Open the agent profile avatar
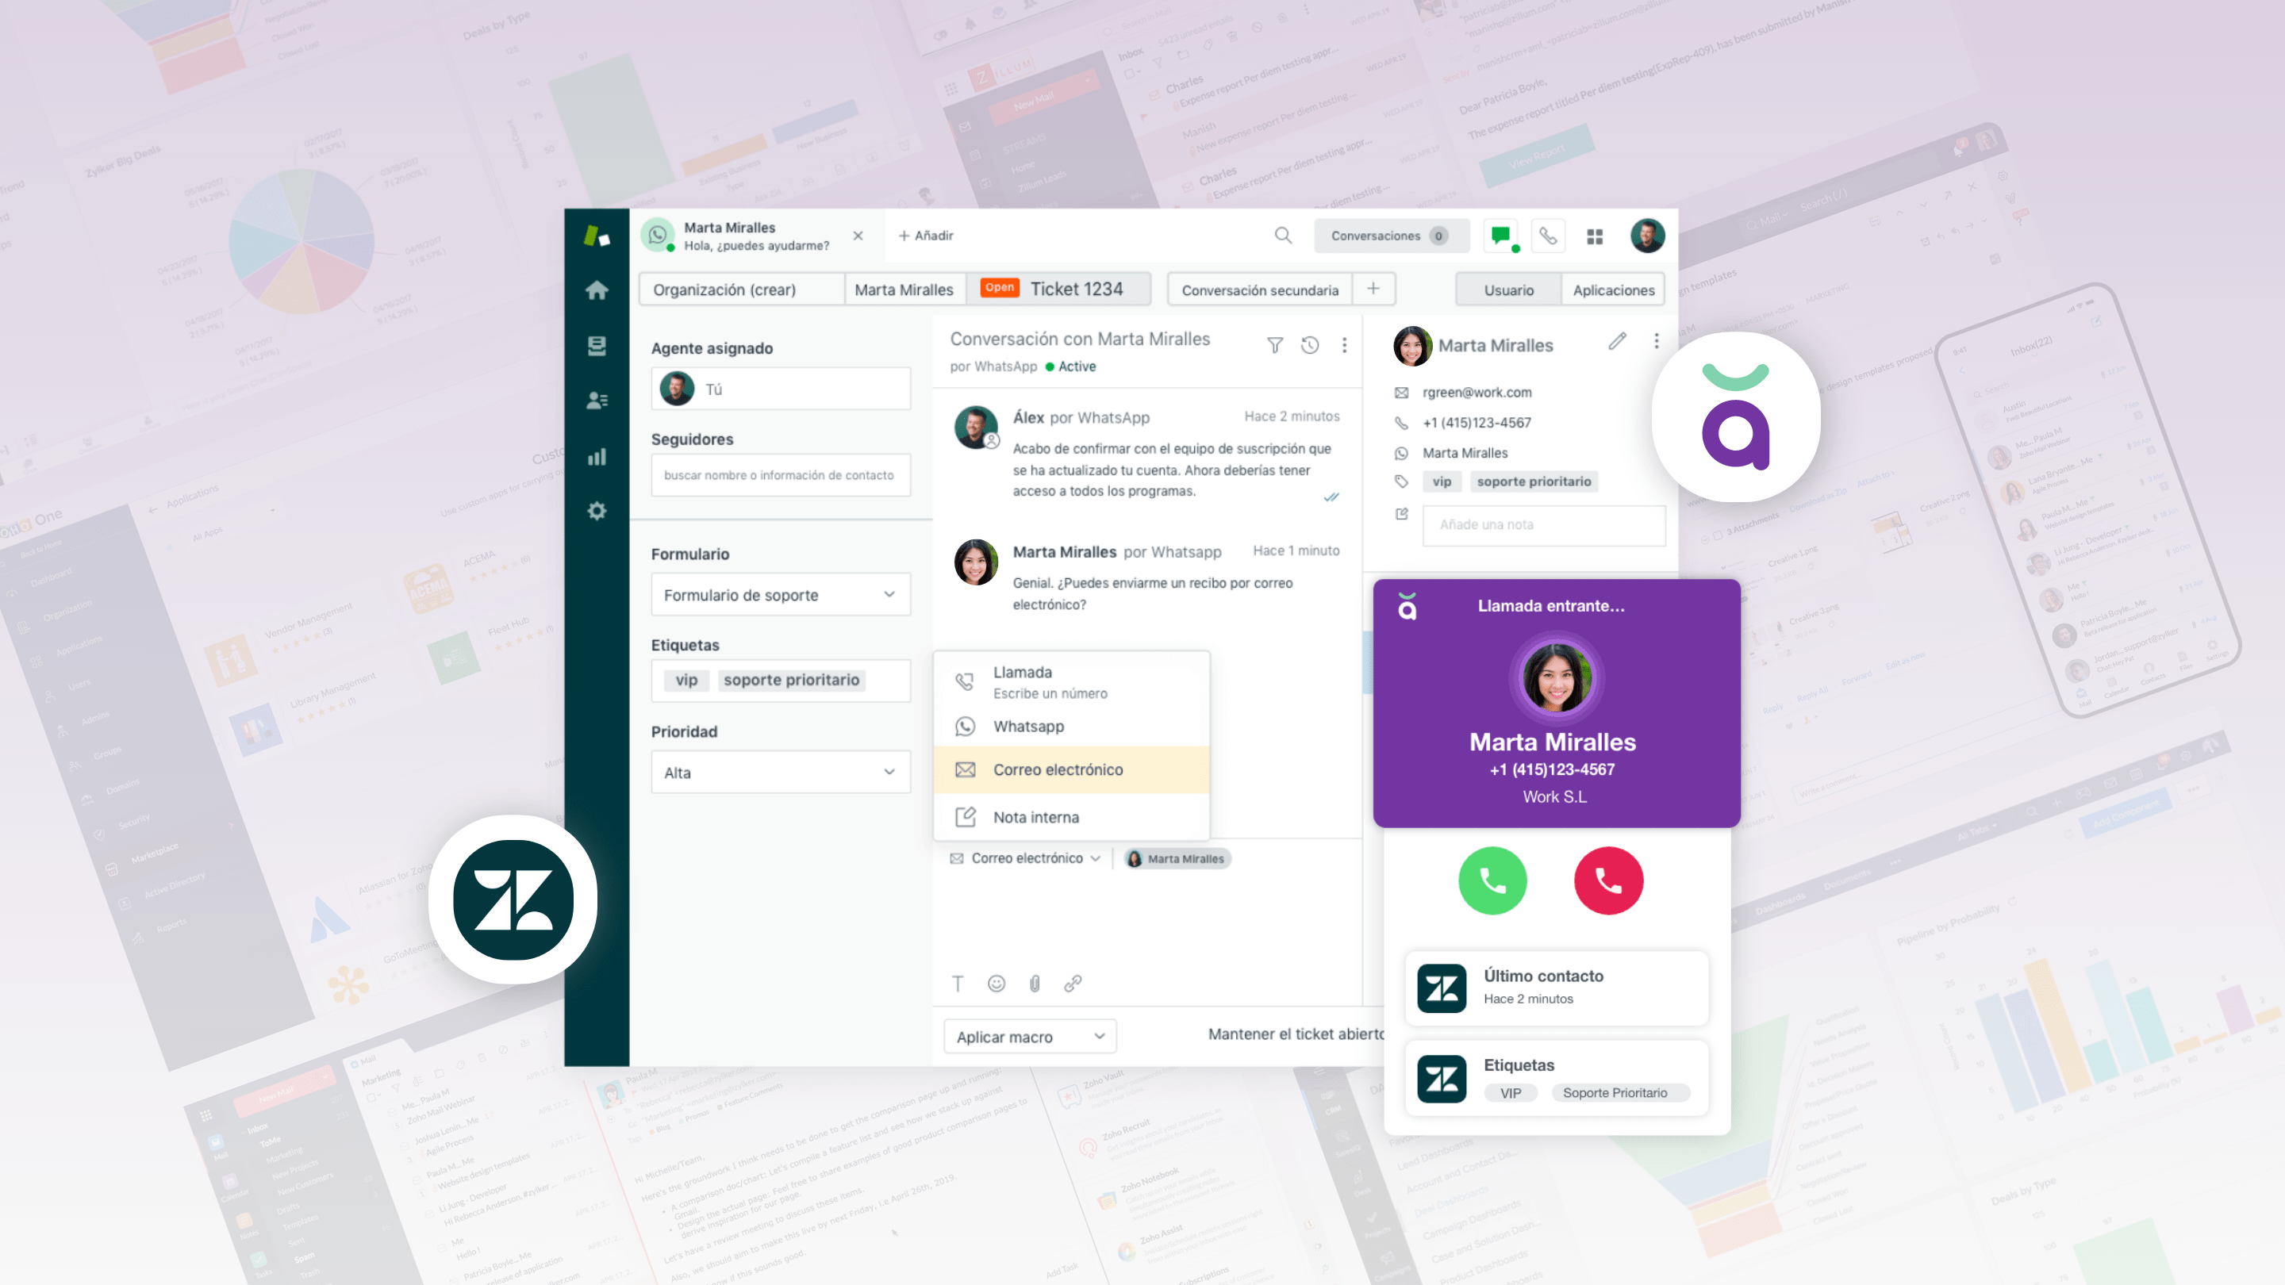 (1647, 235)
